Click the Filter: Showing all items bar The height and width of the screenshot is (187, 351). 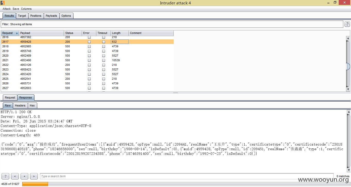click(x=172, y=24)
